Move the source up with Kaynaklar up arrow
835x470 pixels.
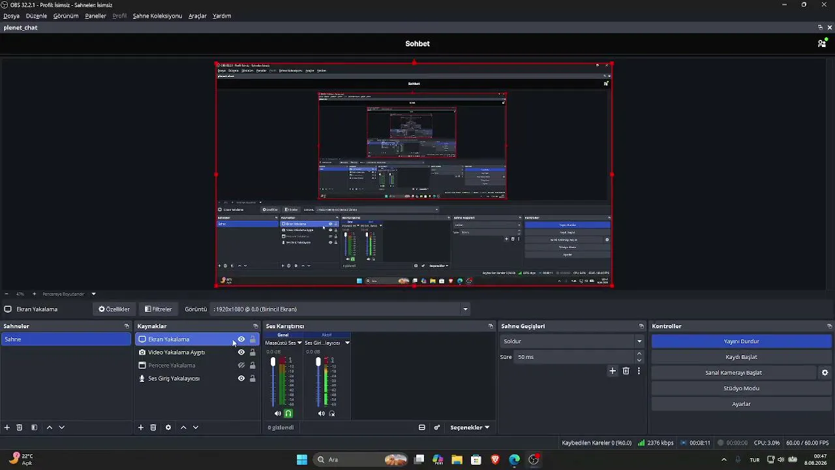(183, 428)
